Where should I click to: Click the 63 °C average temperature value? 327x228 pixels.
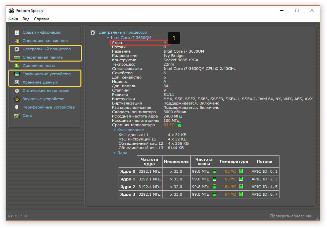coord(169,125)
